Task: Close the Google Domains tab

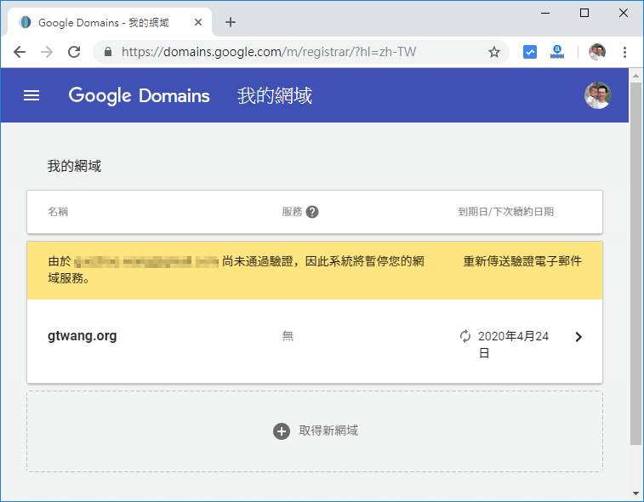Action: 198,22
